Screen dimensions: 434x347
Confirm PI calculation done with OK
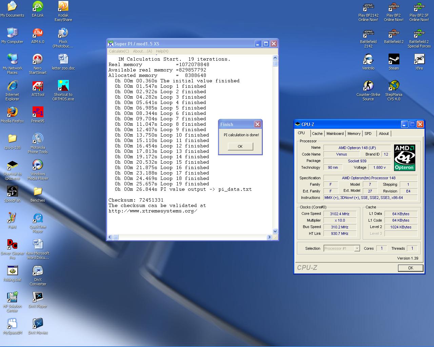[240, 146]
